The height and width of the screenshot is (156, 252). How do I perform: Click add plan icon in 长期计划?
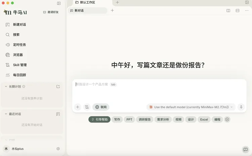click(x=58, y=87)
